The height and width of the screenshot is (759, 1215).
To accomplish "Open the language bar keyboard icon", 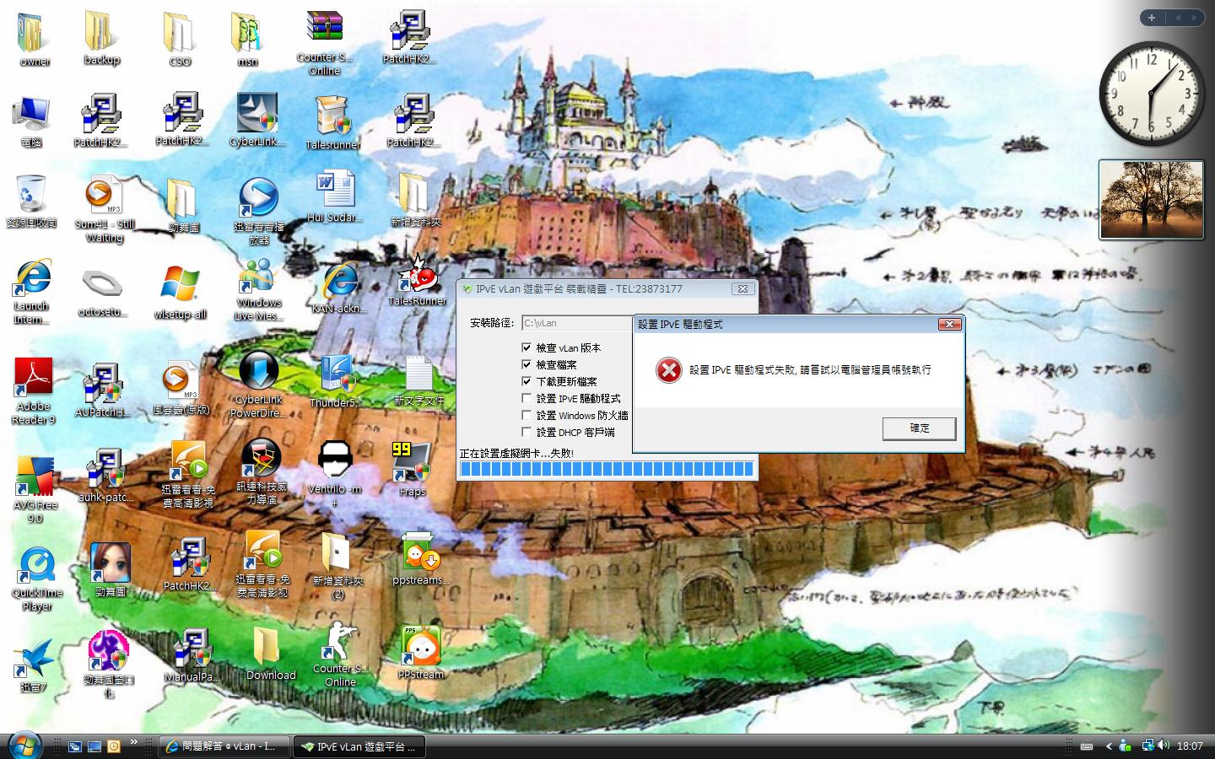I will tap(1087, 746).
